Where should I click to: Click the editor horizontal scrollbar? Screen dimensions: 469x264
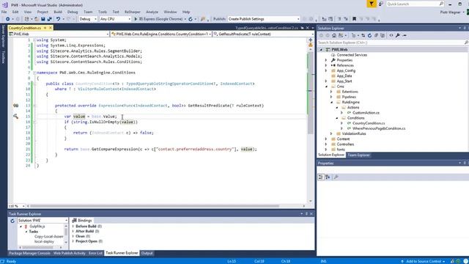155,206
